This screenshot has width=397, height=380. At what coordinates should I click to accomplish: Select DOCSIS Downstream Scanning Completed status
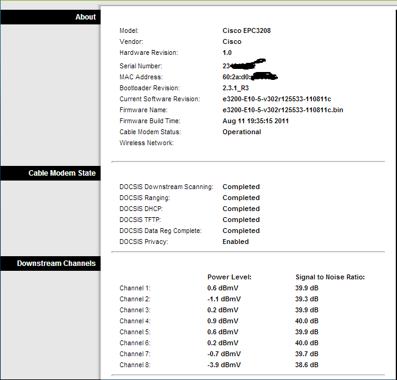(241, 187)
